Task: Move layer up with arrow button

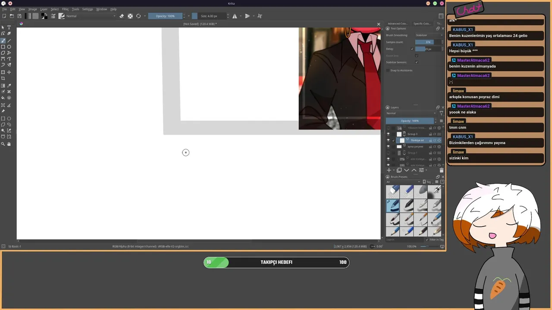Action: point(414,170)
